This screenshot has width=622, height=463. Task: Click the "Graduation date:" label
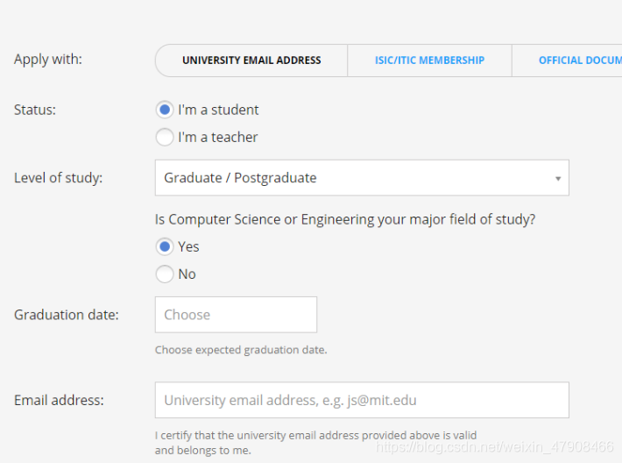coord(67,315)
